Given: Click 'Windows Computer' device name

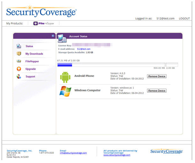Looking at the screenshot, I should coord(87,90).
